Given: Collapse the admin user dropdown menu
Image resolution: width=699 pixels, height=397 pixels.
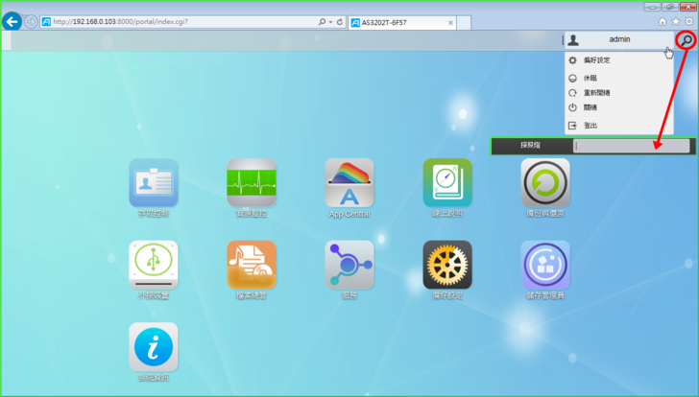Looking at the screenshot, I should tap(618, 40).
